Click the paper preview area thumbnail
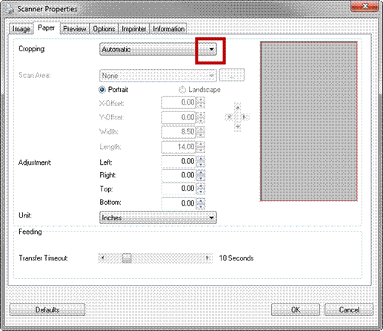This screenshot has height=331, width=383. pos(309,121)
